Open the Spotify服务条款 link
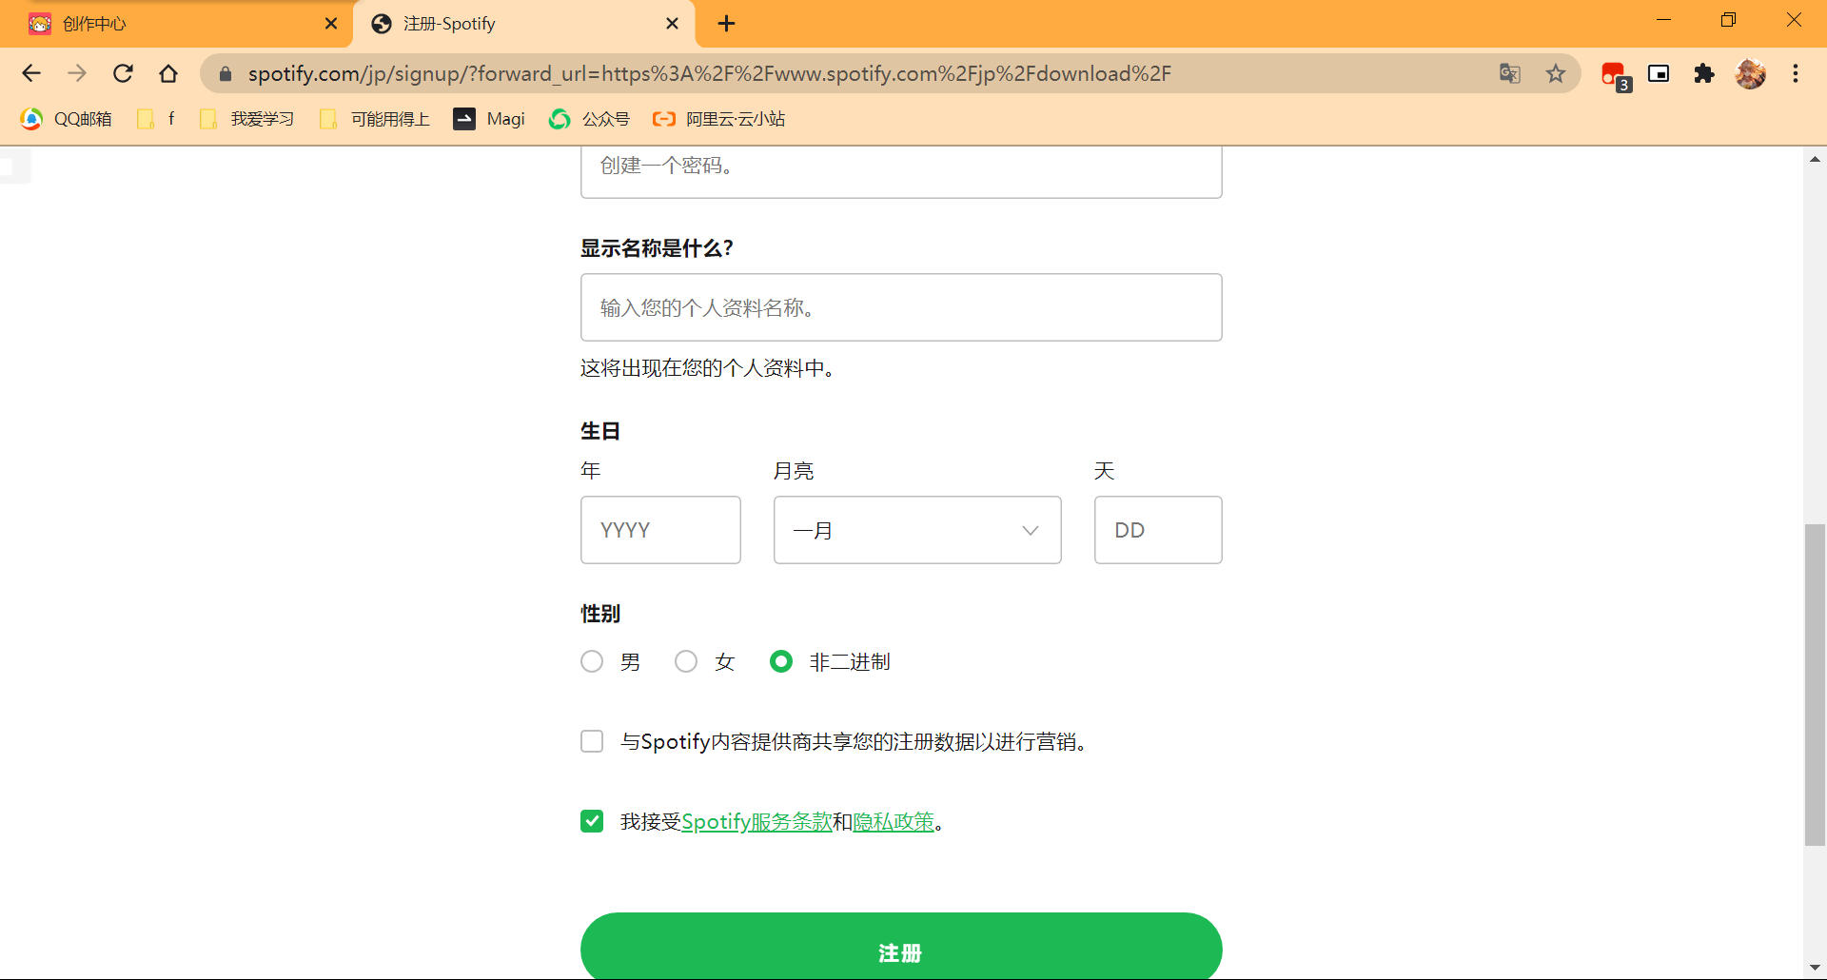The width and height of the screenshot is (1827, 980). [x=756, y=821]
